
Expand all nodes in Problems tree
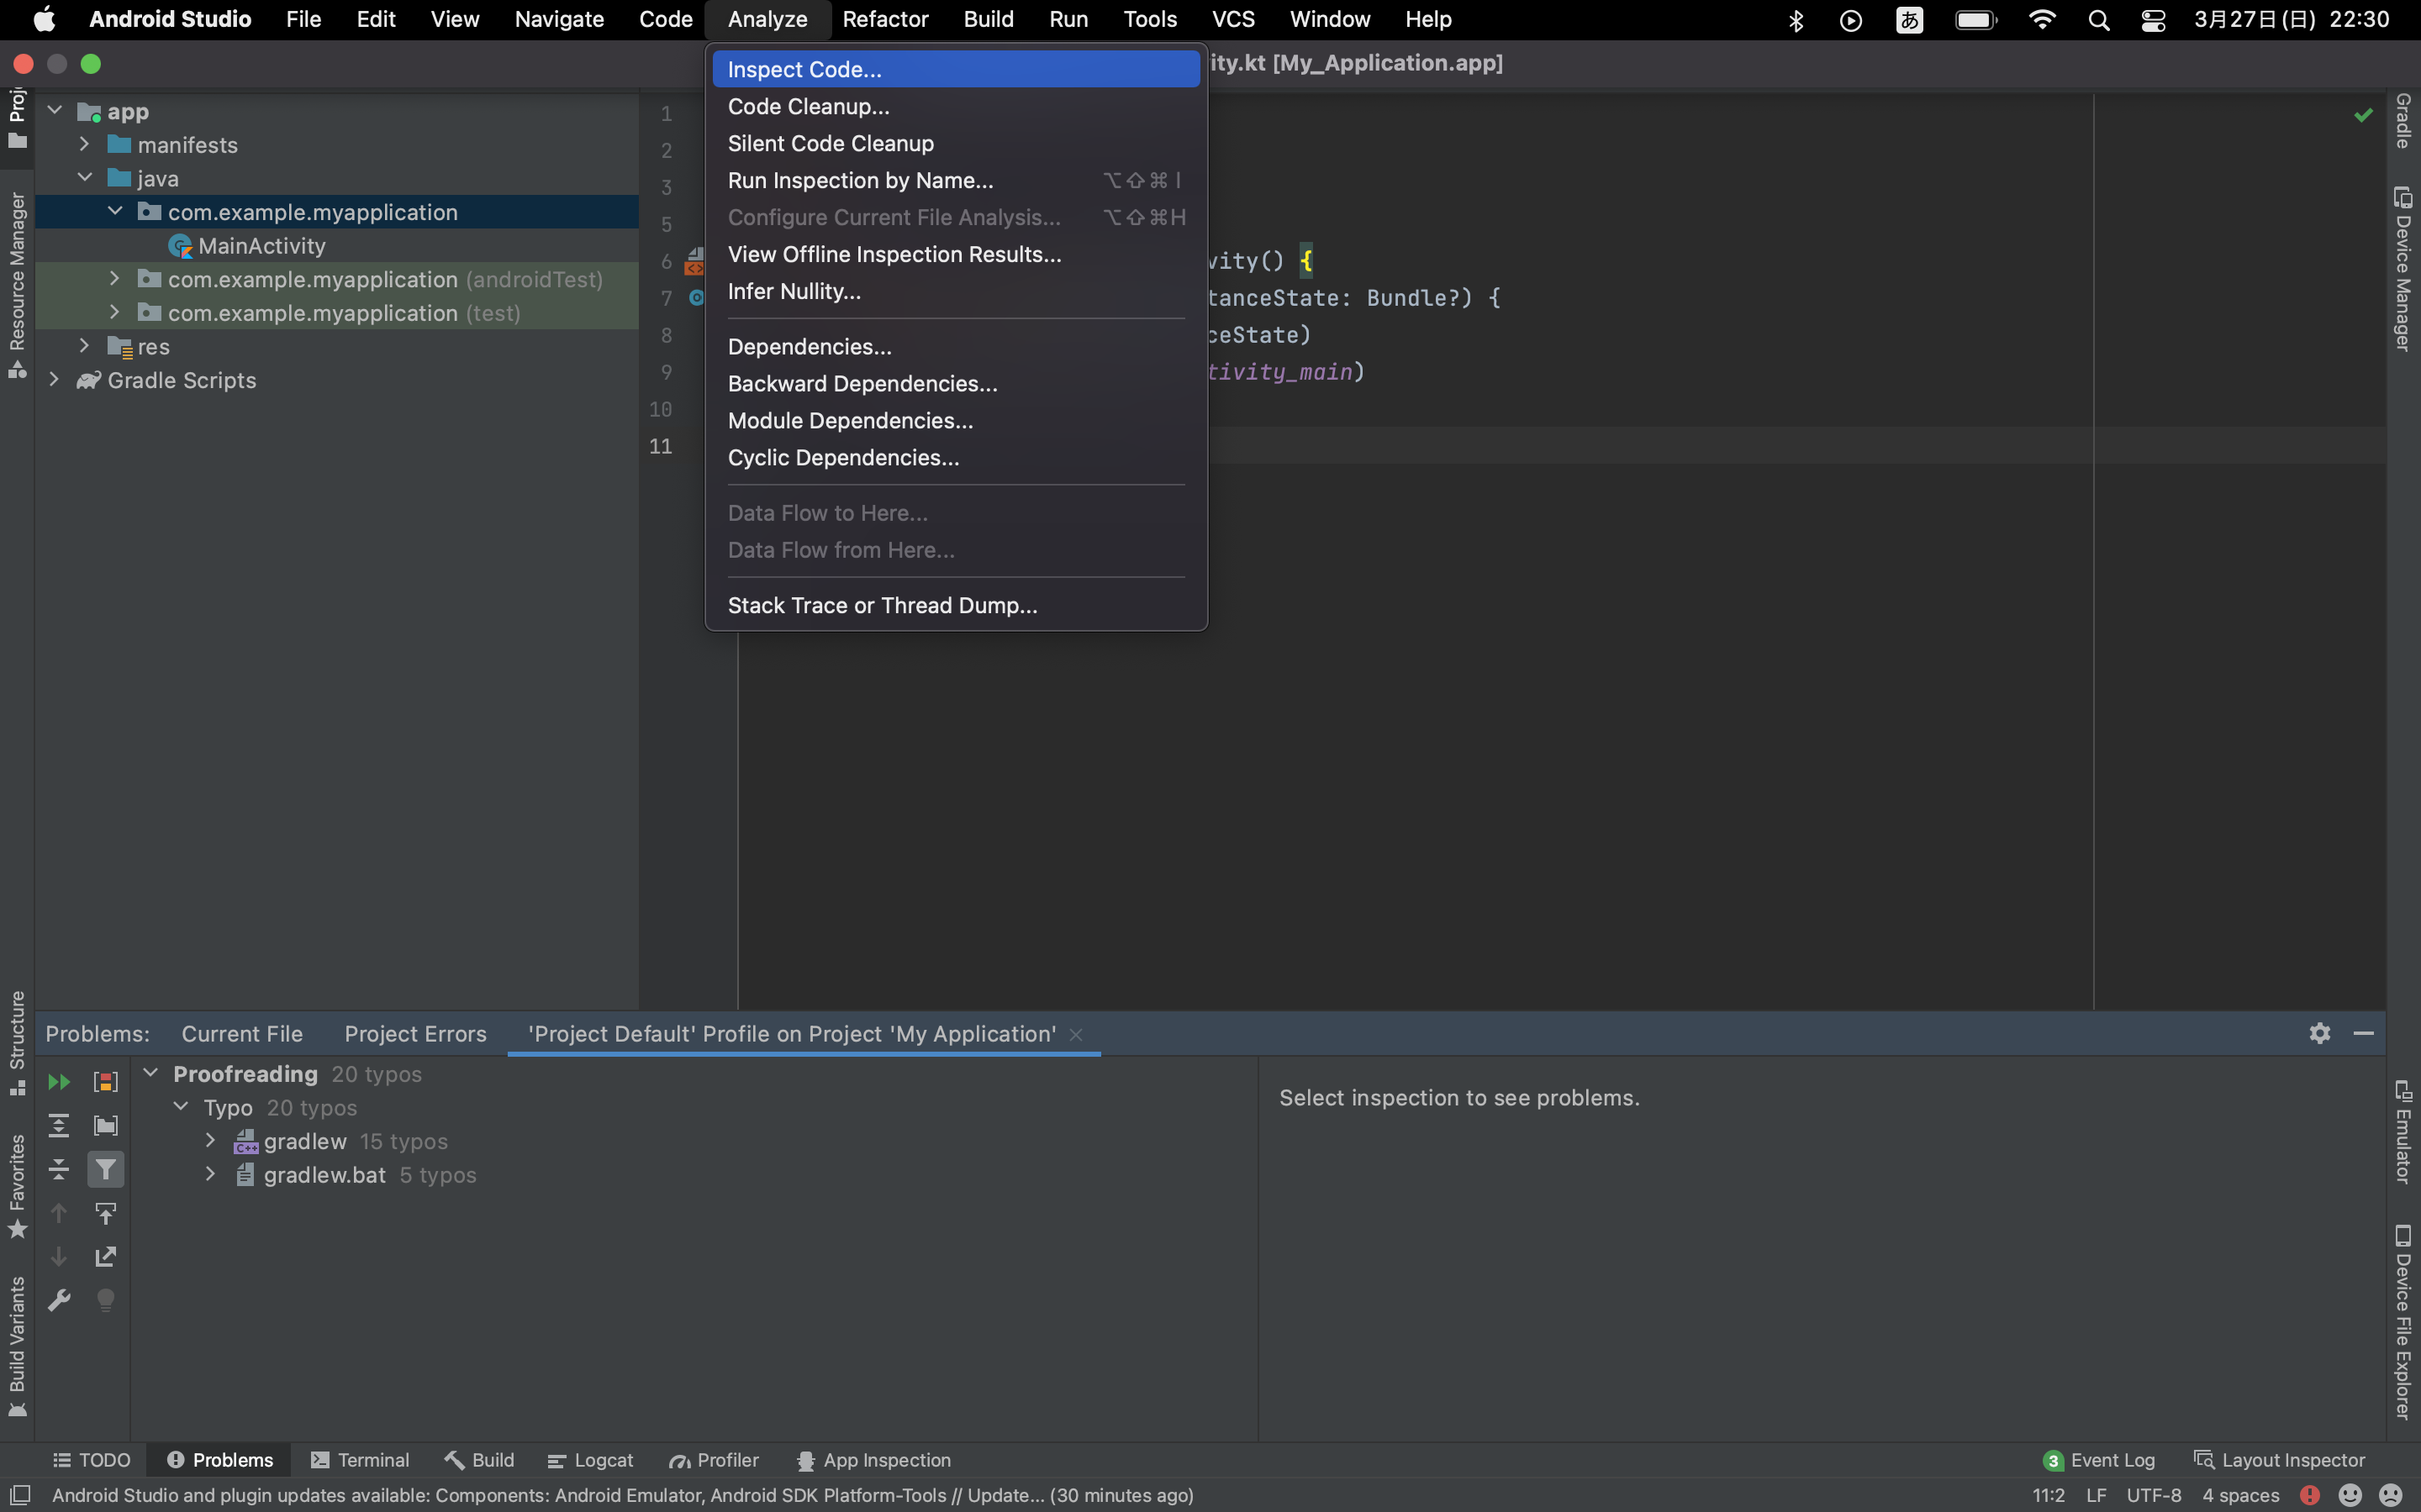click(58, 1124)
